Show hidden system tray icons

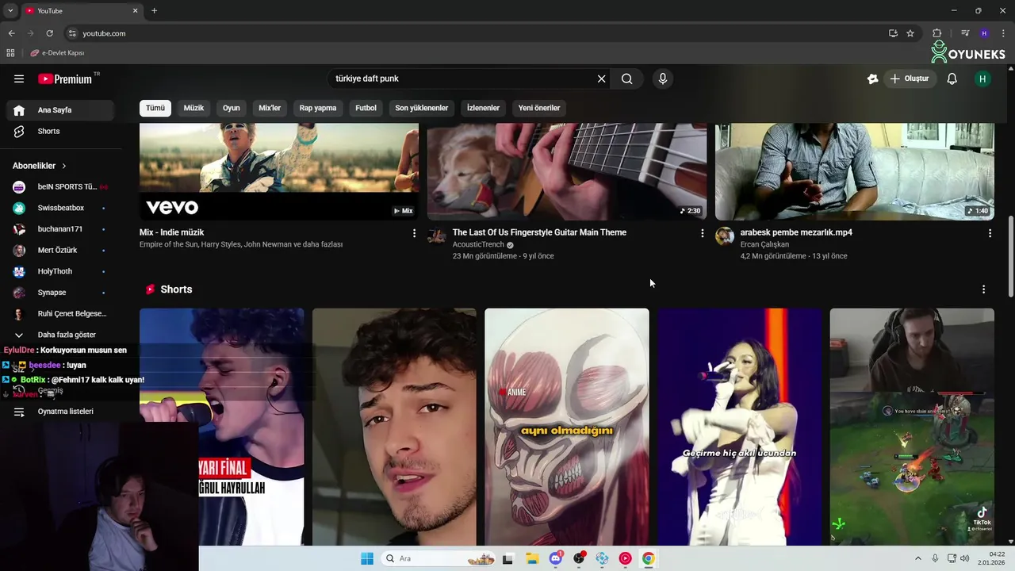(918, 558)
